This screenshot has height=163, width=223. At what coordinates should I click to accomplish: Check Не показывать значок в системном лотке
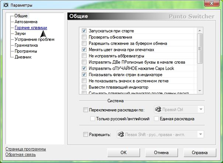point(84,81)
